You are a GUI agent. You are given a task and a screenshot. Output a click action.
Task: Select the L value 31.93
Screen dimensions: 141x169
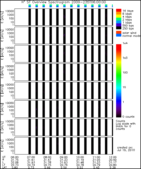tap(31, 162)
